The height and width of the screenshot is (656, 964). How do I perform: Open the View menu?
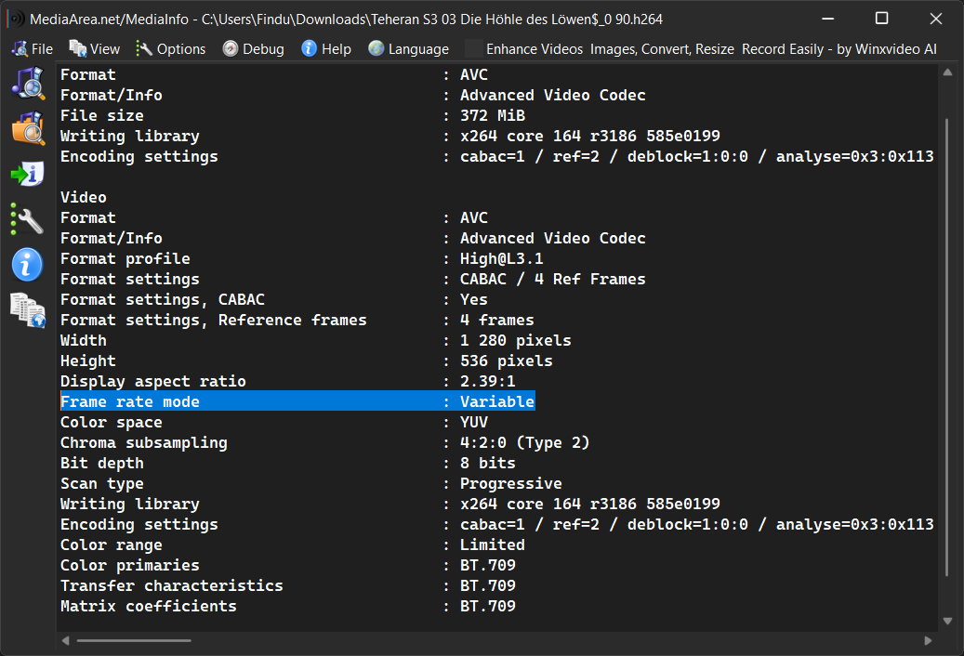point(95,49)
